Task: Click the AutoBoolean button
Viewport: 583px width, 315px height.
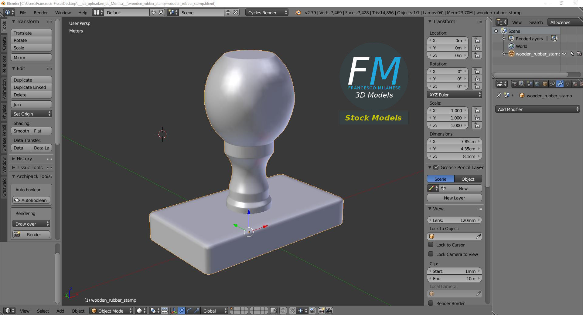Action: [31, 200]
